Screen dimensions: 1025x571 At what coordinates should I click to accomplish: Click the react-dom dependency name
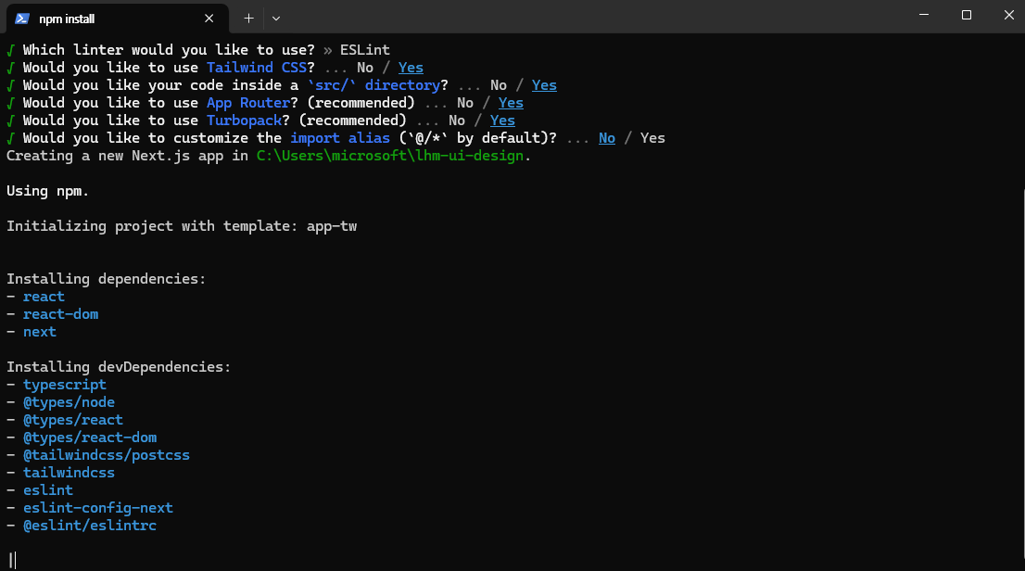60,314
